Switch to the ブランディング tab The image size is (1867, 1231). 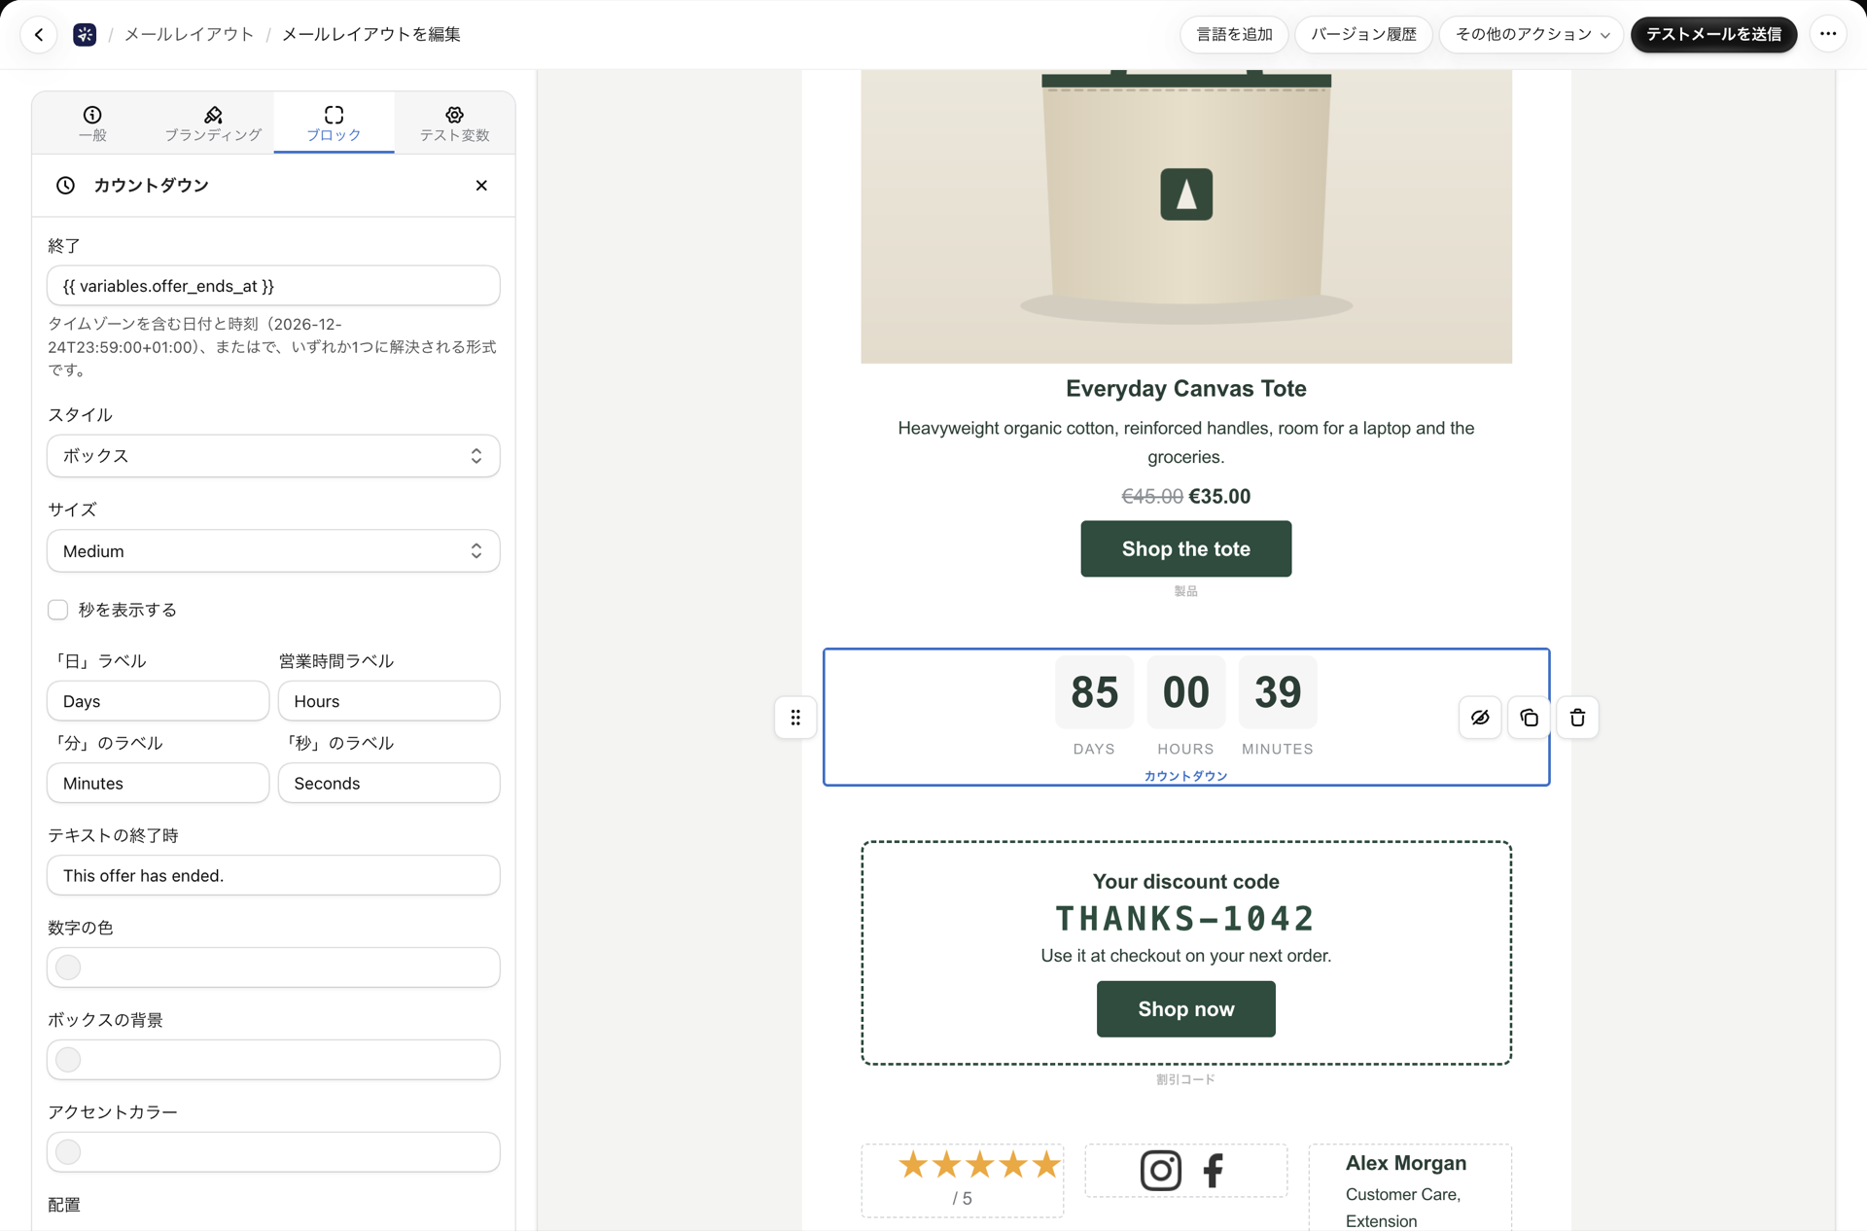[213, 123]
